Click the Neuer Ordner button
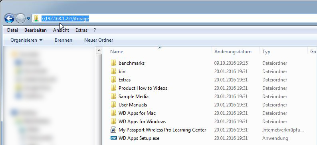Screen dimensions: 317x145 (x=99, y=40)
